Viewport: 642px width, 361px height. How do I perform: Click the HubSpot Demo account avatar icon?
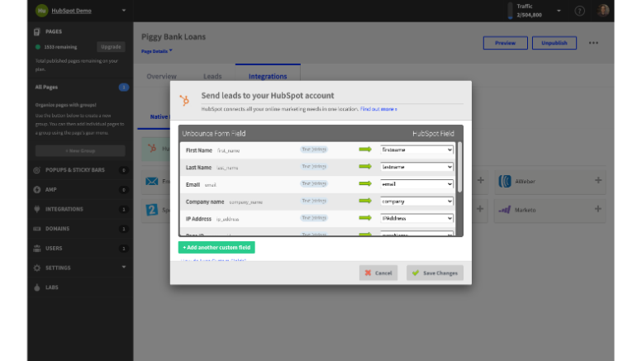(x=41, y=11)
